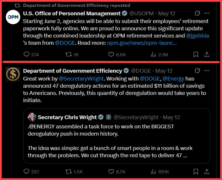View analytics of OPM post showing 2.1M

point(153,54)
